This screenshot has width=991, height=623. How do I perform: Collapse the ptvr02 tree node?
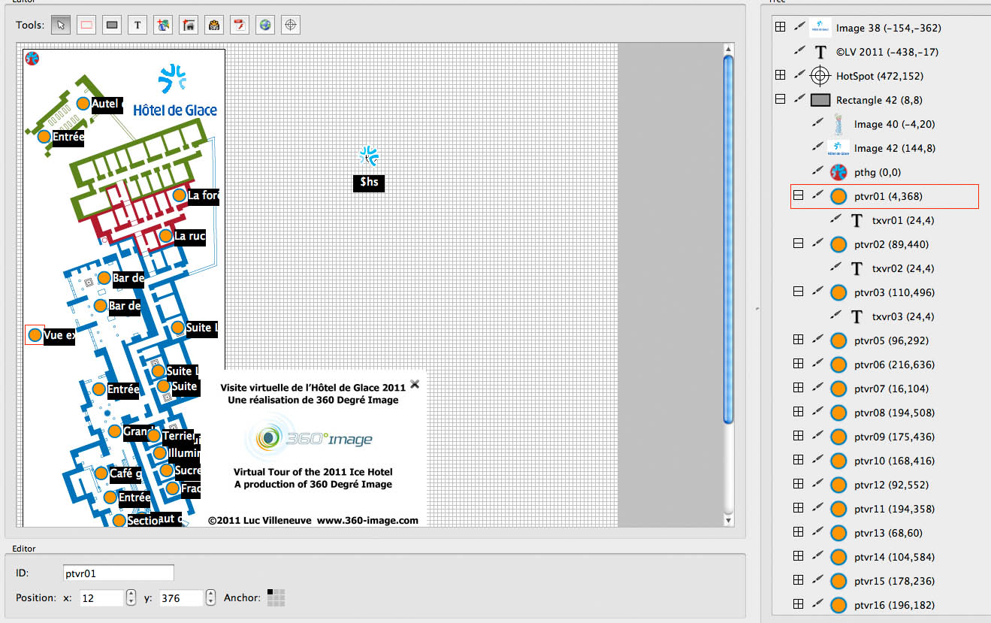tap(799, 243)
